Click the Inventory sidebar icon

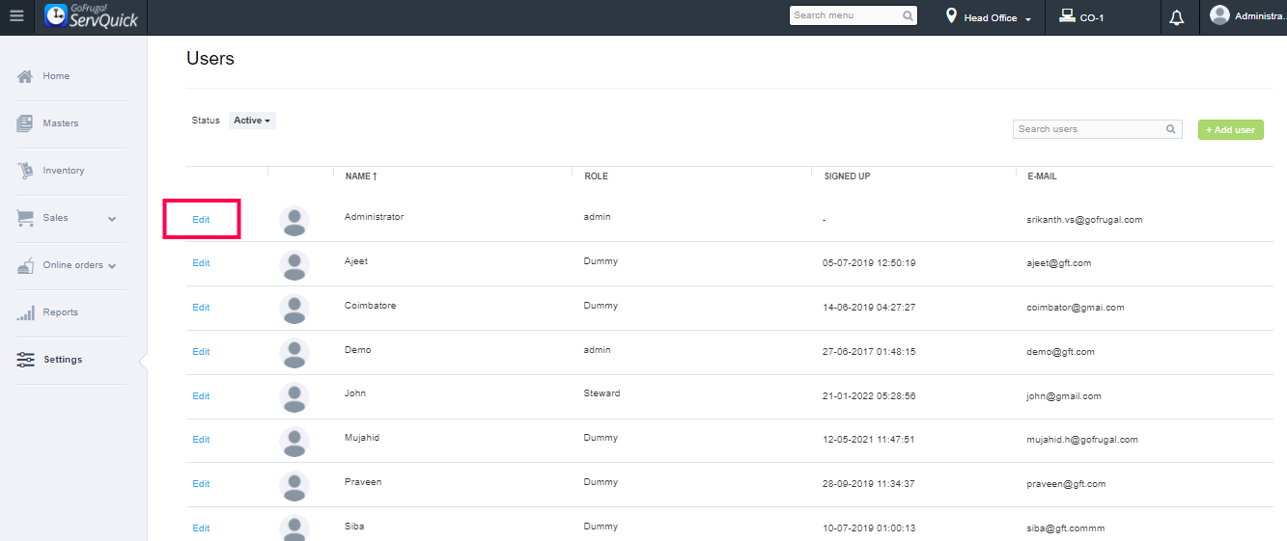pyautogui.click(x=25, y=171)
